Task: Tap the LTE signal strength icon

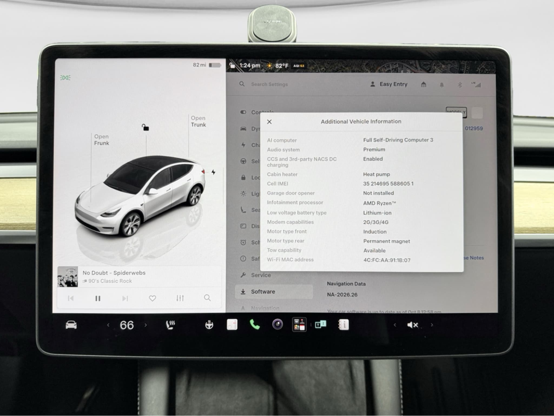Action: 476,84
